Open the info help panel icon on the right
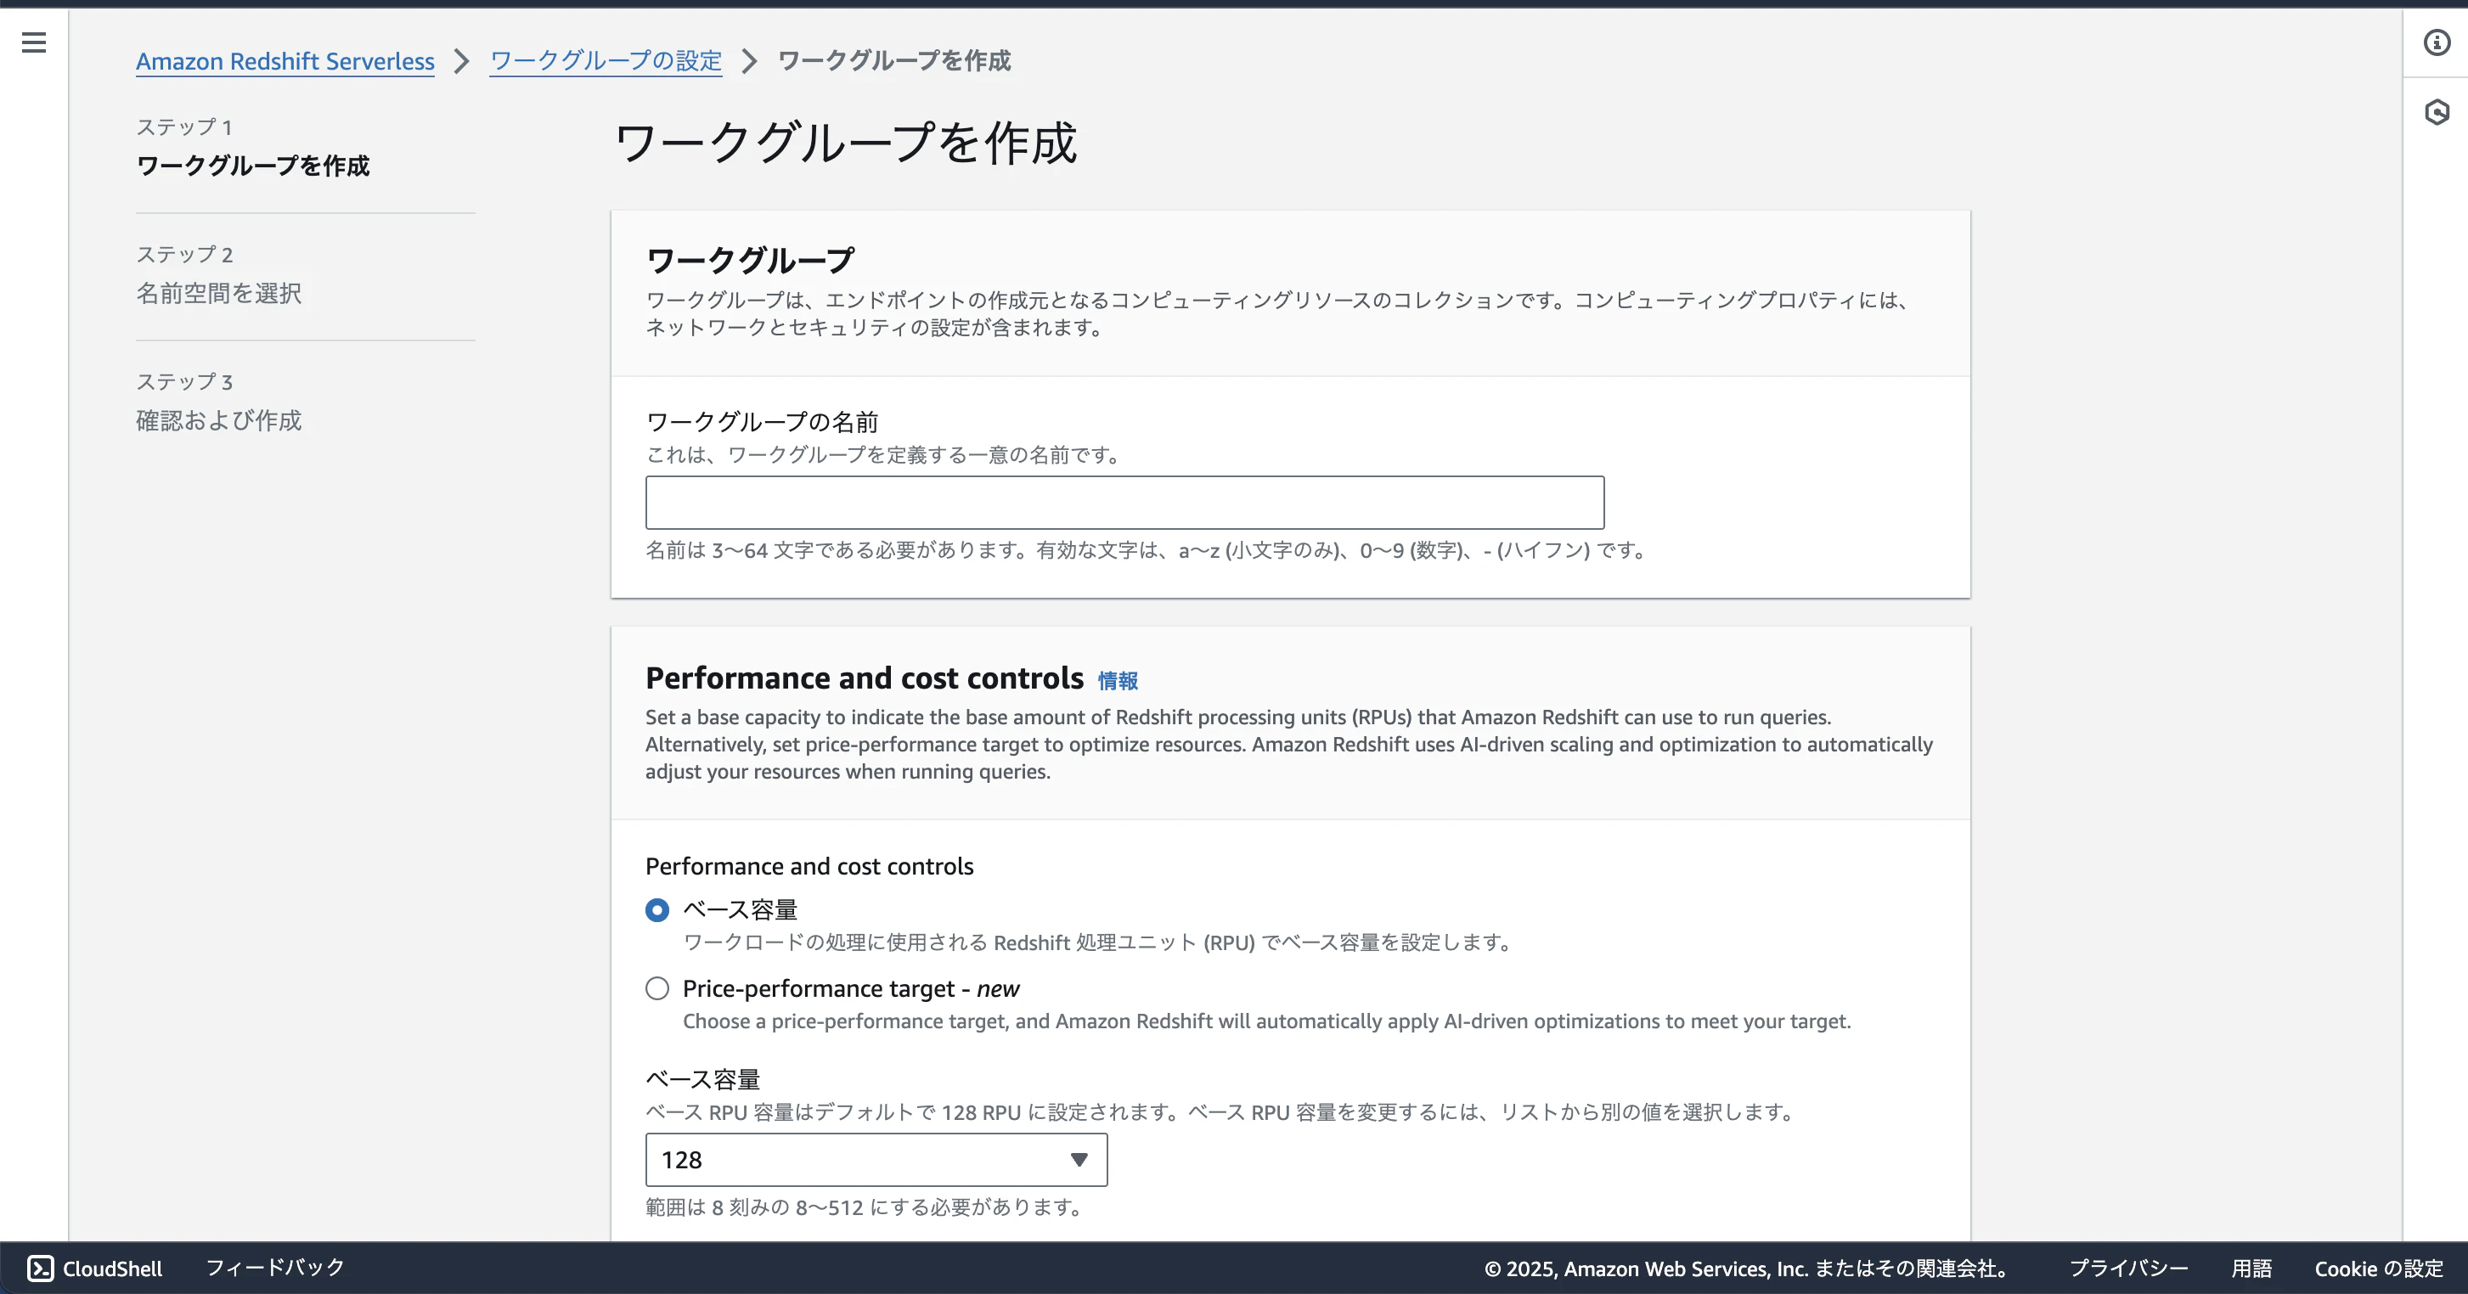Image resolution: width=2468 pixels, height=1294 pixels. pos(2437,42)
